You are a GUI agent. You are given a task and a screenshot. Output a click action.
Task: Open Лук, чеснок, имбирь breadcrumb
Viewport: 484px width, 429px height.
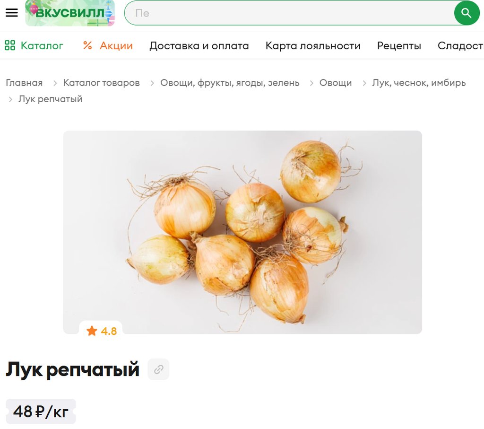coord(419,83)
